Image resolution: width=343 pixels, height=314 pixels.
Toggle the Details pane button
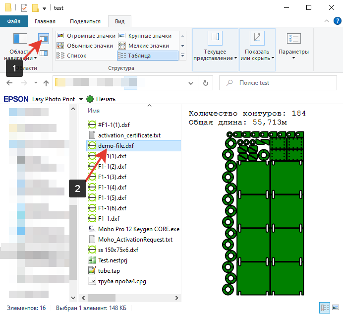click(44, 53)
